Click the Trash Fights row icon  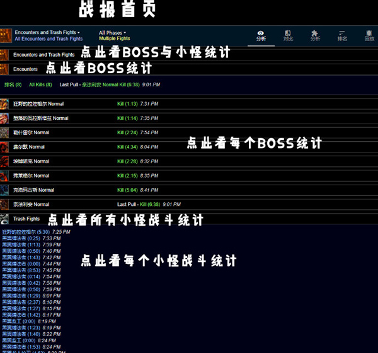coord(4,219)
